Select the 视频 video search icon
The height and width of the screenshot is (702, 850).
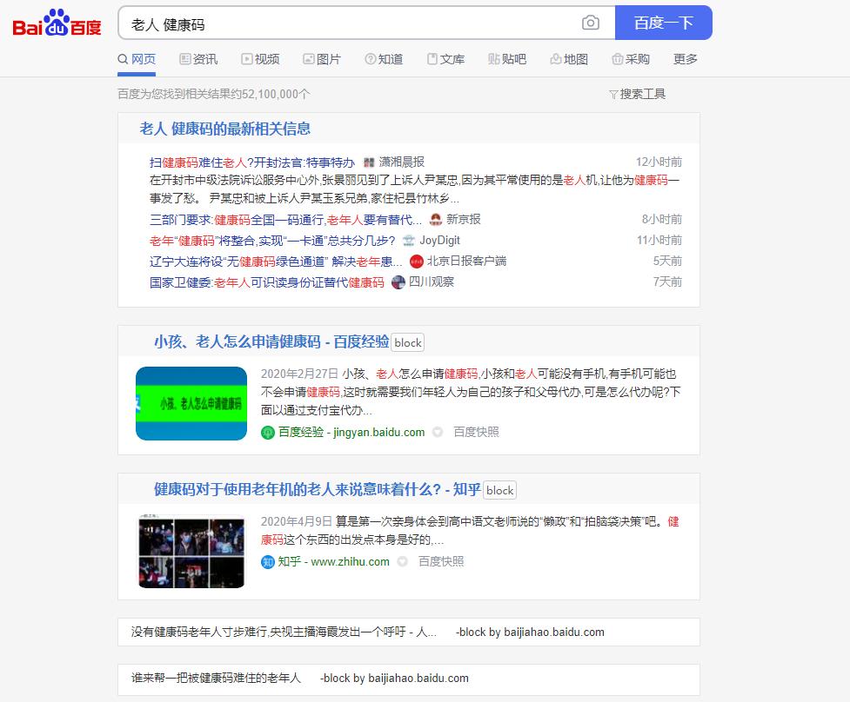tap(246, 59)
